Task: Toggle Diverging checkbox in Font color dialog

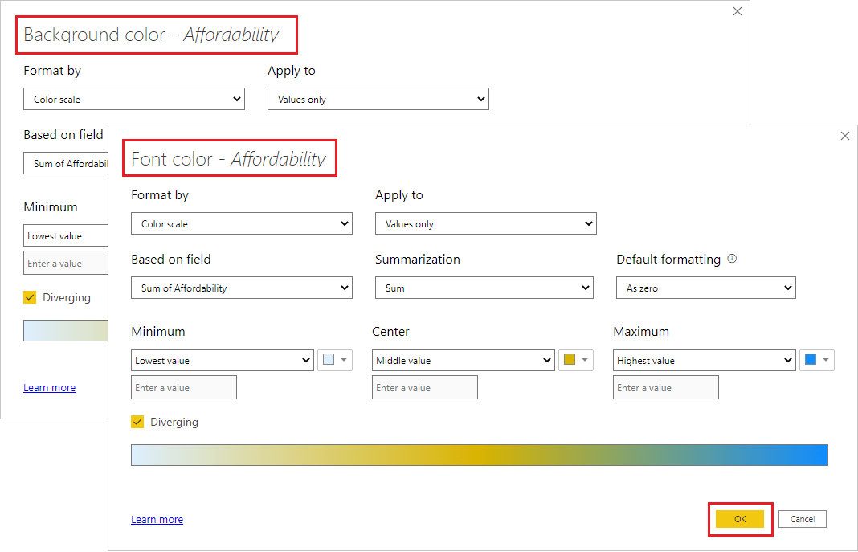Action: pos(137,422)
